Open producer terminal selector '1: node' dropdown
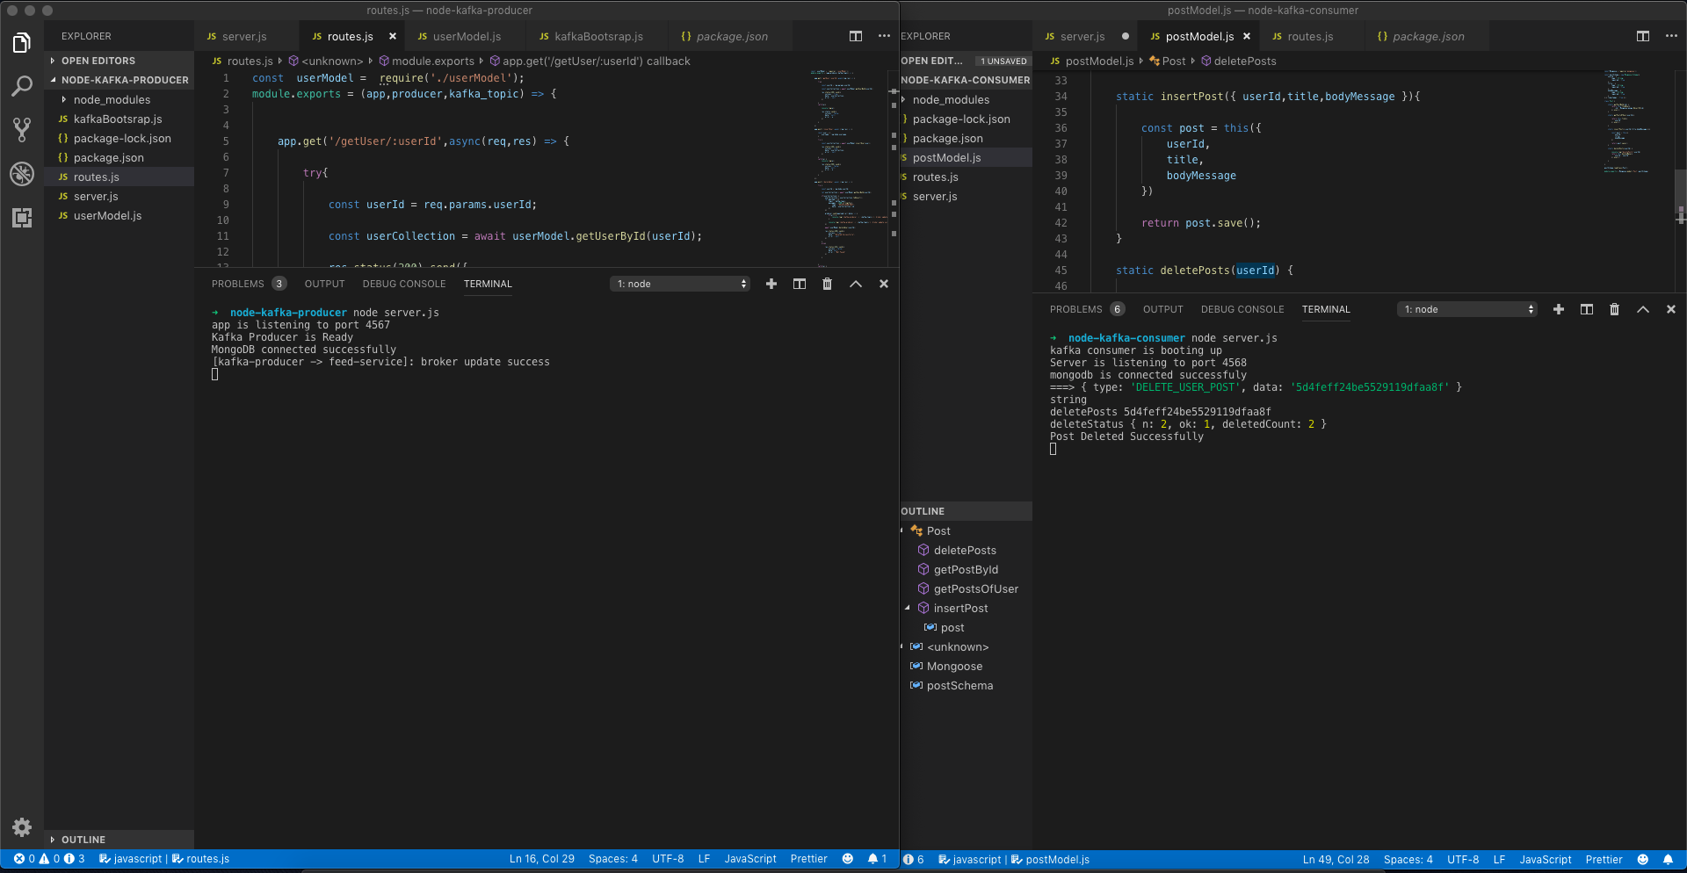The image size is (1687, 873). (x=680, y=284)
